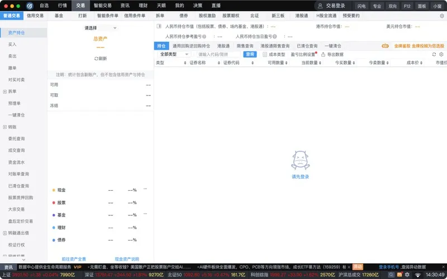The height and width of the screenshot is (279, 447).
Task: Click the orange robot icon near 金牌鉴股
Action: (x=385, y=46)
